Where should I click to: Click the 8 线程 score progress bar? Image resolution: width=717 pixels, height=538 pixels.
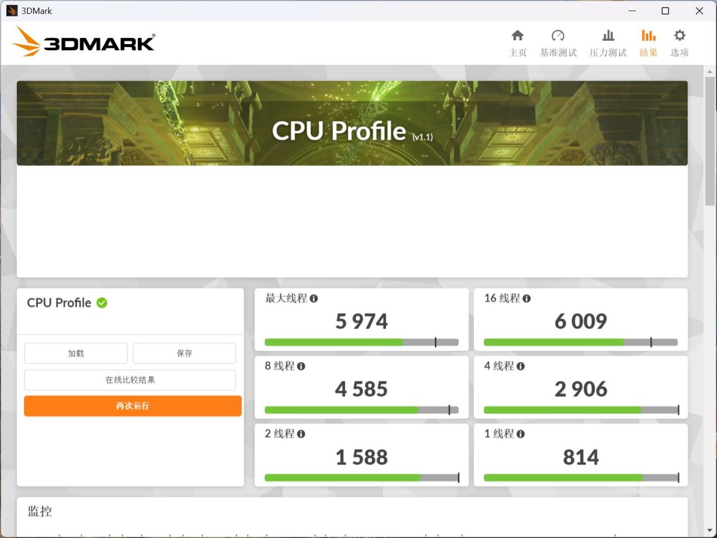tap(361, 410)
